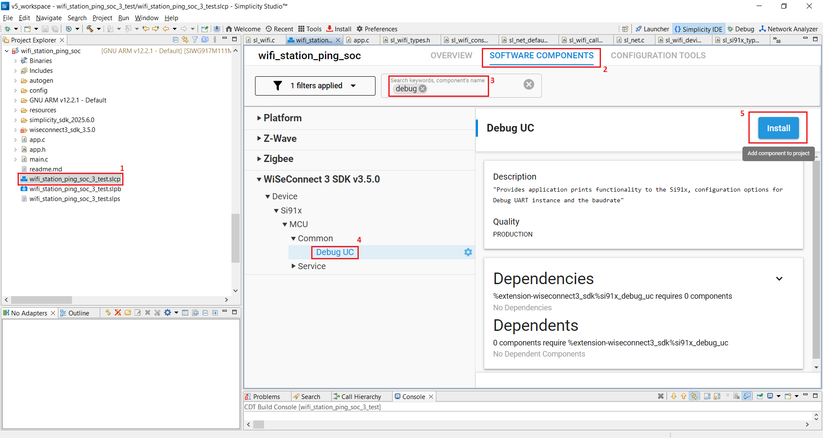Switch to the CONFIGURATION TOOLS tab
This screenshot has width=823, height=438.
click(658, 55)
